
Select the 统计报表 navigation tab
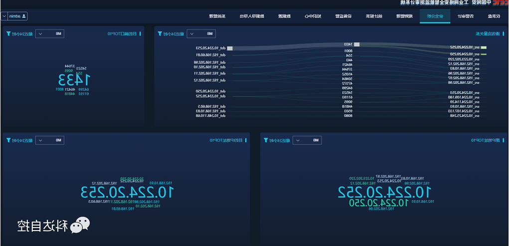click(x=374, y=16)
